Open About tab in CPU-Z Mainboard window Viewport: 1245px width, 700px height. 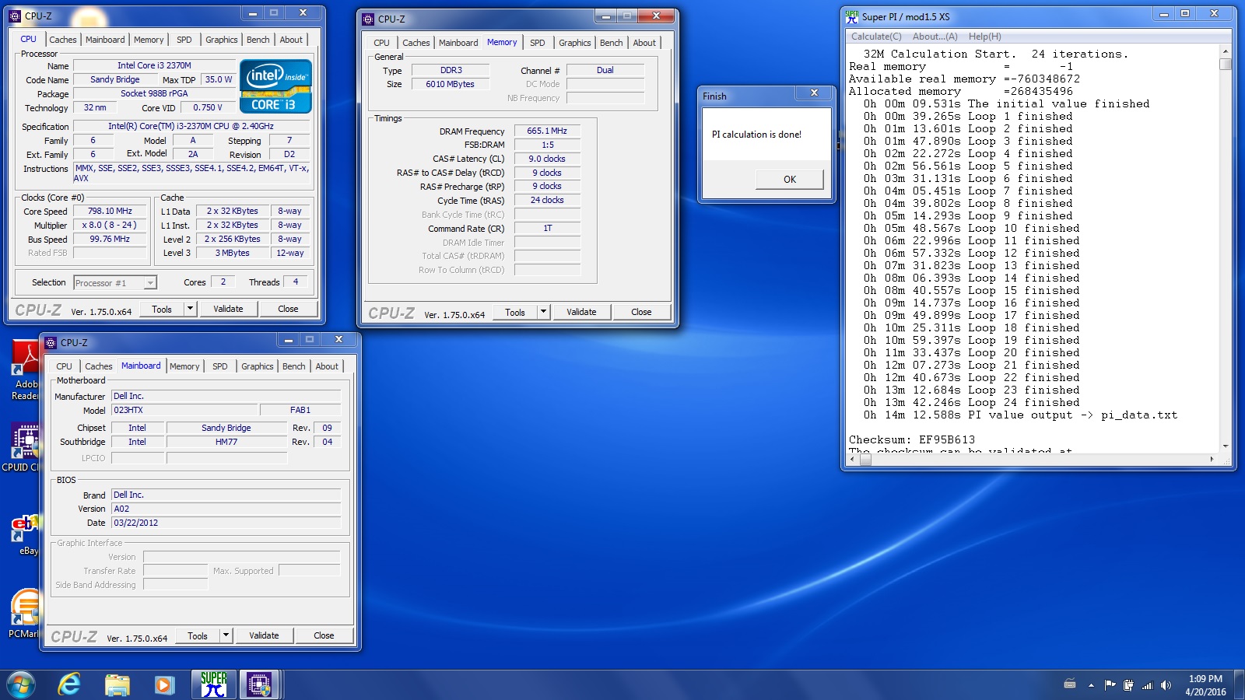coord(327,366)
